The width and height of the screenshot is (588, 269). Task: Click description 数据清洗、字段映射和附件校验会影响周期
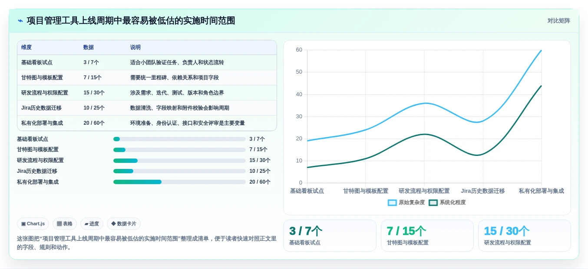(x=180, y=108)
